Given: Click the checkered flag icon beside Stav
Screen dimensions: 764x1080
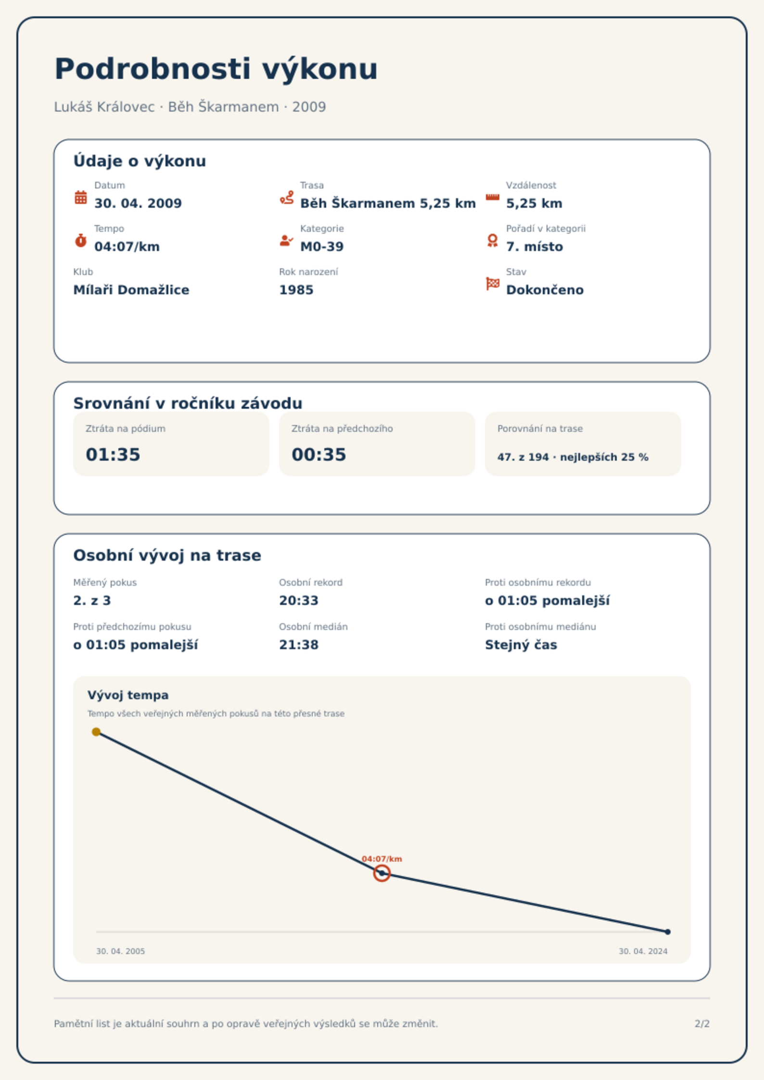Looking at the screenshot, I should tap(492, 284).
